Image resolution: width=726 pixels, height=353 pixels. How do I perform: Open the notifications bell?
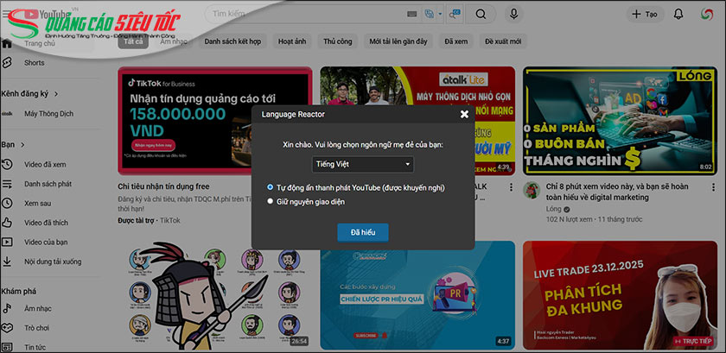click(678, 15)
